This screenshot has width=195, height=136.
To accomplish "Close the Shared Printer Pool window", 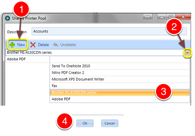I will (183, 17).
